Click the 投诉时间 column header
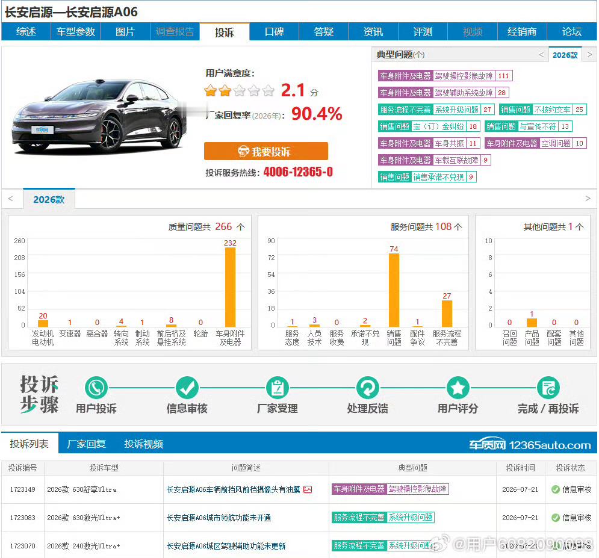This screenshot has height=558, width=599. pyautogui.click(x=520, y=468)
